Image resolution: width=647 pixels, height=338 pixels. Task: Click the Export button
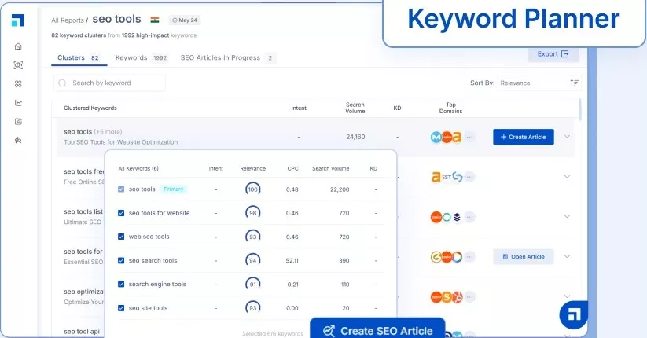553,54
